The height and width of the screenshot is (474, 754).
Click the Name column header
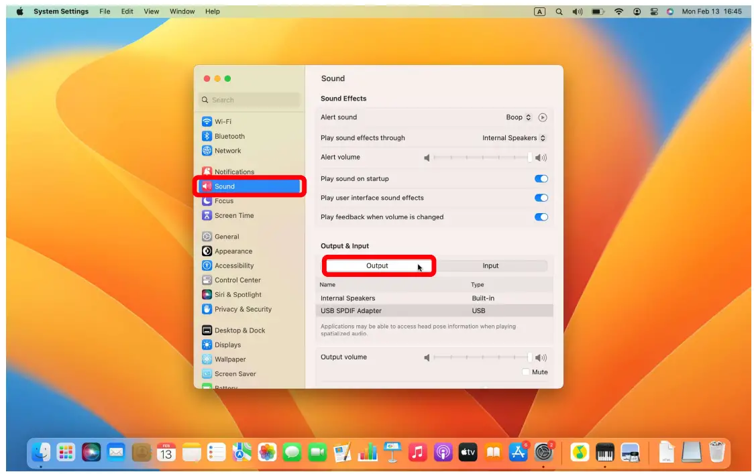[x=327, y=284]
